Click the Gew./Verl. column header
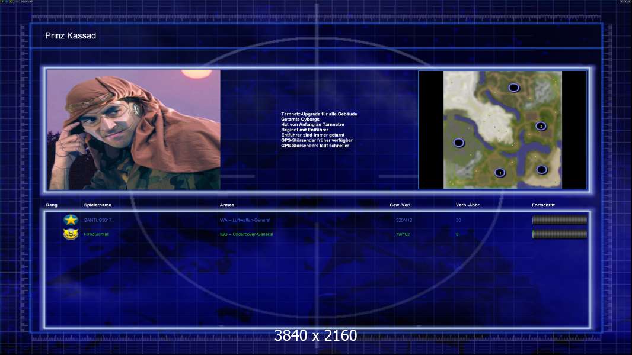Screen dimensions: 632x355 pyautogui.click(x=401, y=205)
